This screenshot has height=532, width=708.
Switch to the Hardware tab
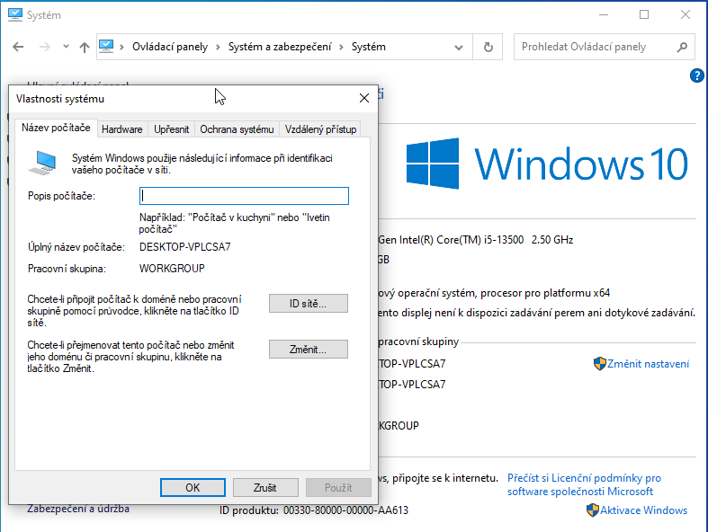pyautogui.click(x=121, y=129)
